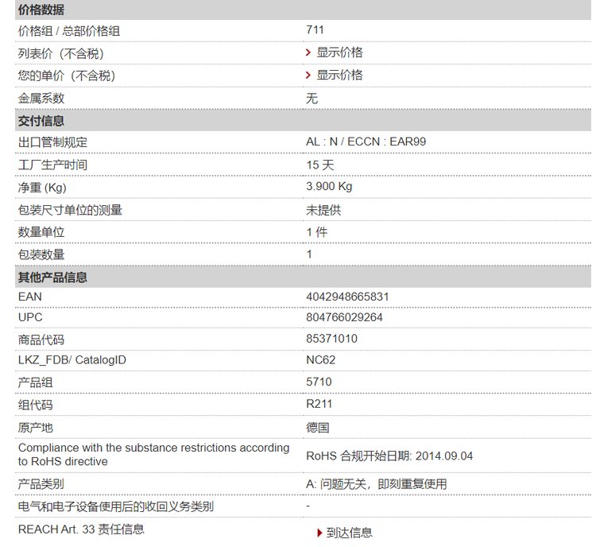The height and width of the screenshot is (547, 596).
Task: Click the CatalogID value NC62
Action: pos(320,360)
